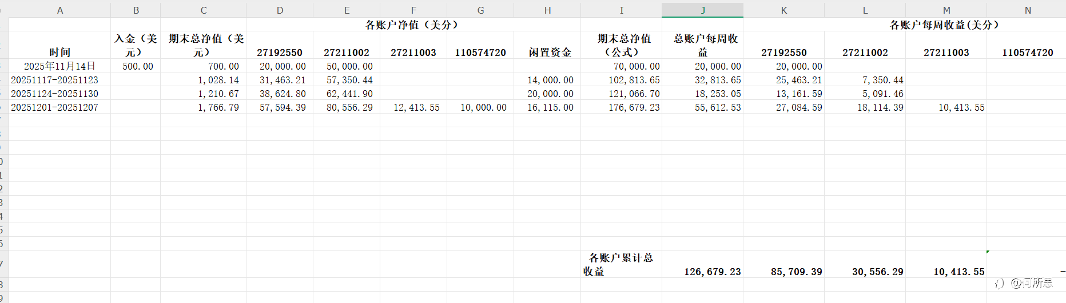The height and width of the screenshot is (303, 1066).
Task: Select column I header
Action: pos(621,10)
